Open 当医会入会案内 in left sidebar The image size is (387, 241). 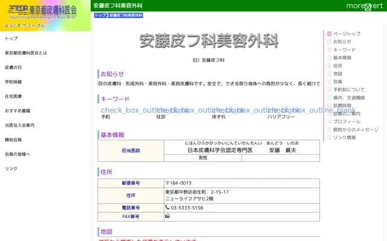(19, 125)
